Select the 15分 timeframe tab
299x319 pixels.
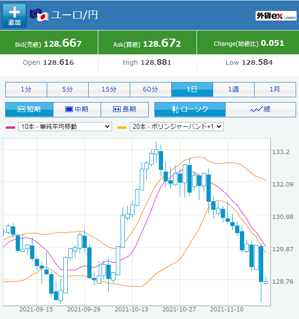click(109, 90)
